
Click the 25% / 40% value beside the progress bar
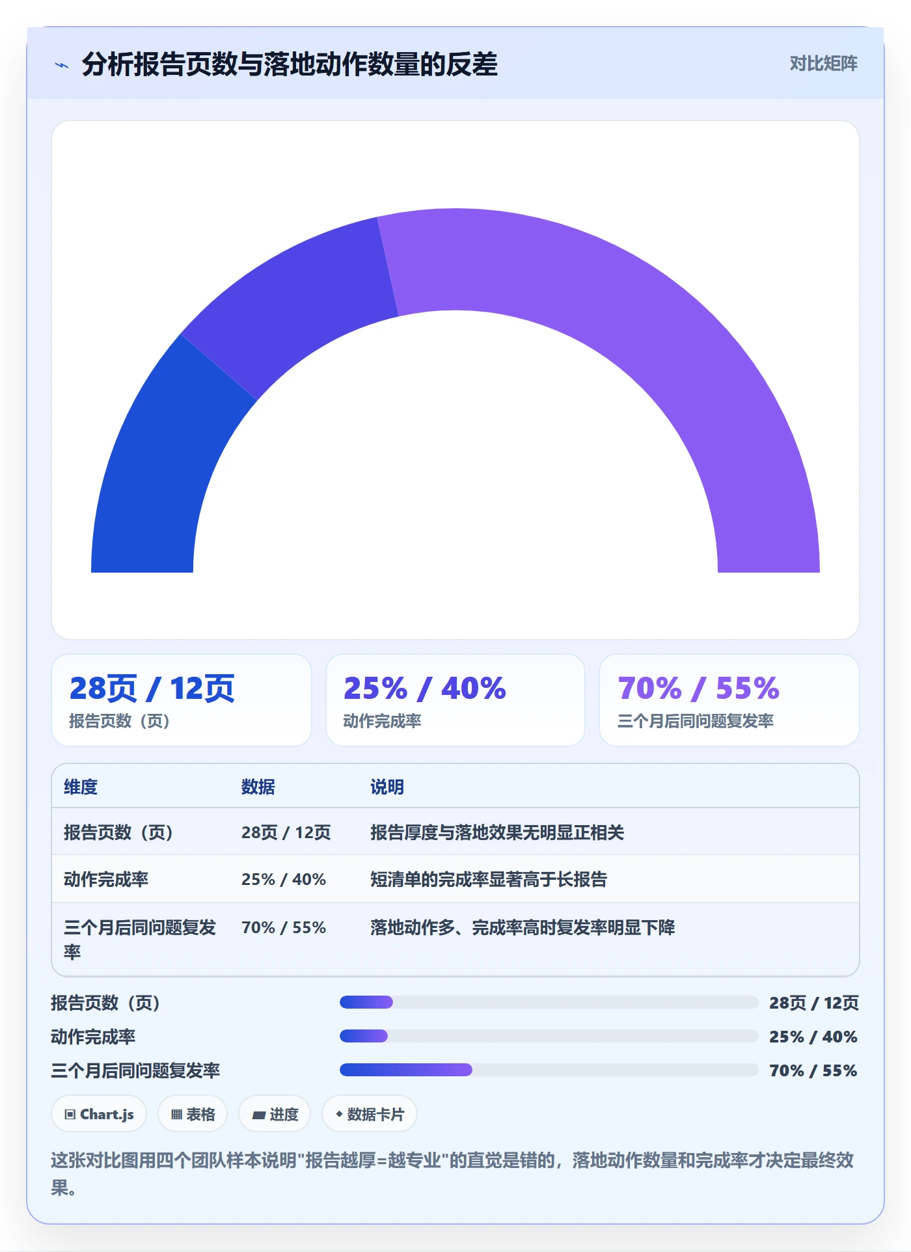point(813,1037)
